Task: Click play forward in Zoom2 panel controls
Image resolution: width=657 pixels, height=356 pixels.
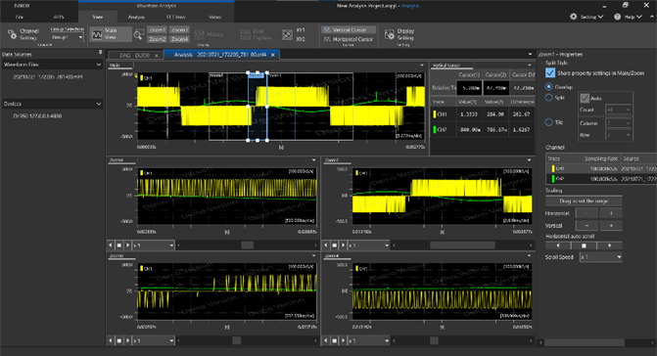Action: pos(343,245)
